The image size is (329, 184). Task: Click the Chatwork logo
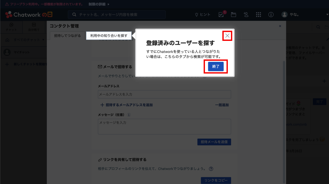point(29,14)
